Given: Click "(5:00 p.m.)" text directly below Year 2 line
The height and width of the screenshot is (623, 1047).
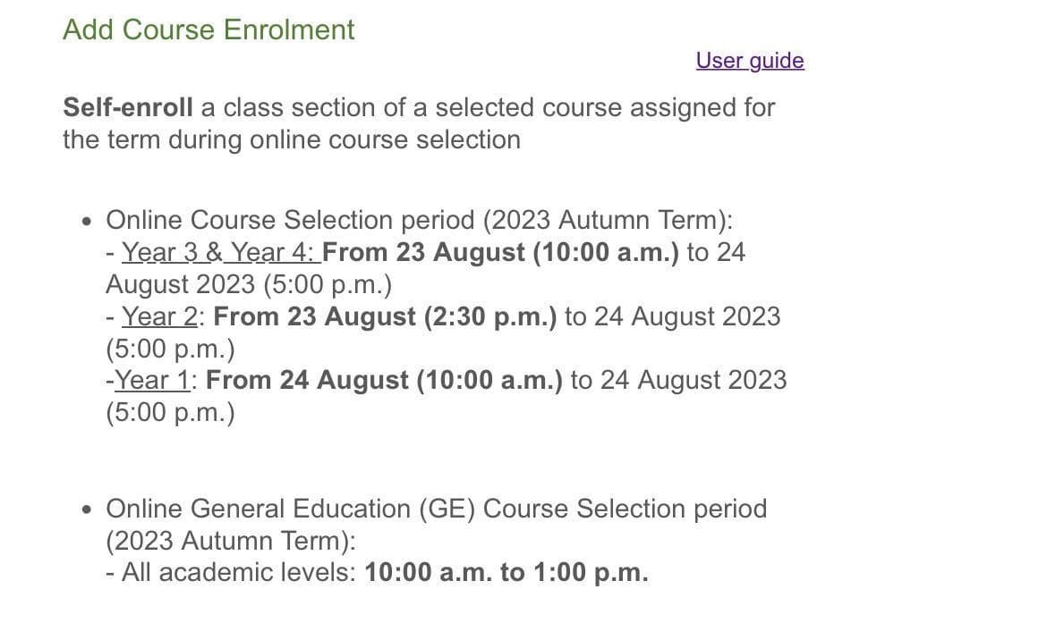Looking at the screenshot, I should 170,349.
